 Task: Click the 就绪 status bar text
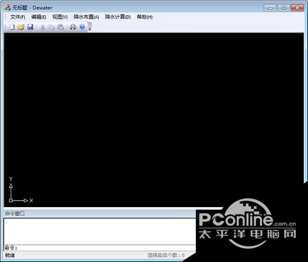point(10,255)
